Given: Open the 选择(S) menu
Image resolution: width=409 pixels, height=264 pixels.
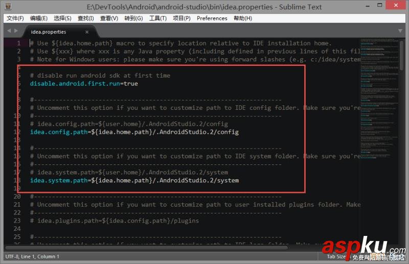Looking at the screenshot, I should [62, 18].
